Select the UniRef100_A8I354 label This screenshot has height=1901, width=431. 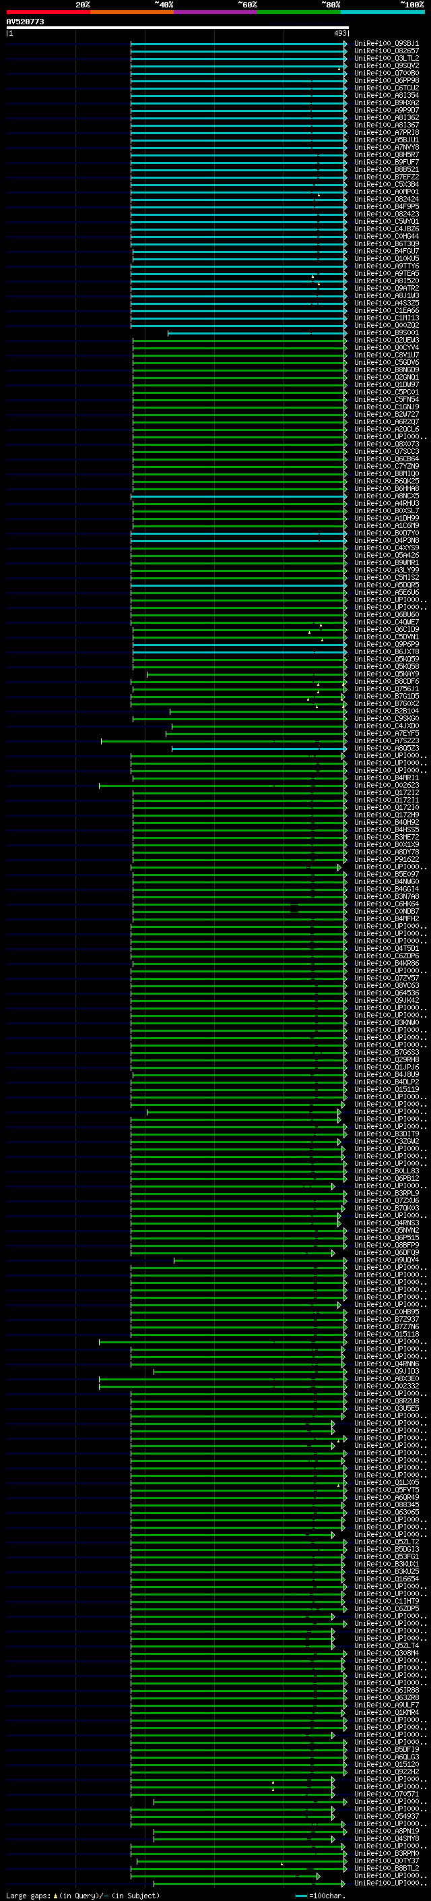click(387, 95)
